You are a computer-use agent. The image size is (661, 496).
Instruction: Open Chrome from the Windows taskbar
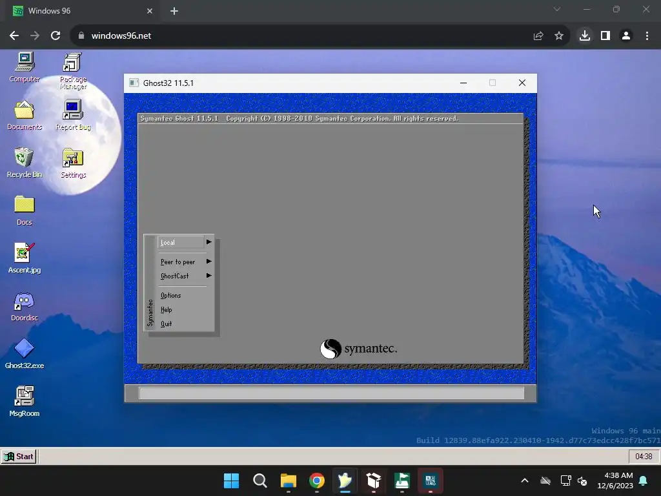click(x=316, y=480)
